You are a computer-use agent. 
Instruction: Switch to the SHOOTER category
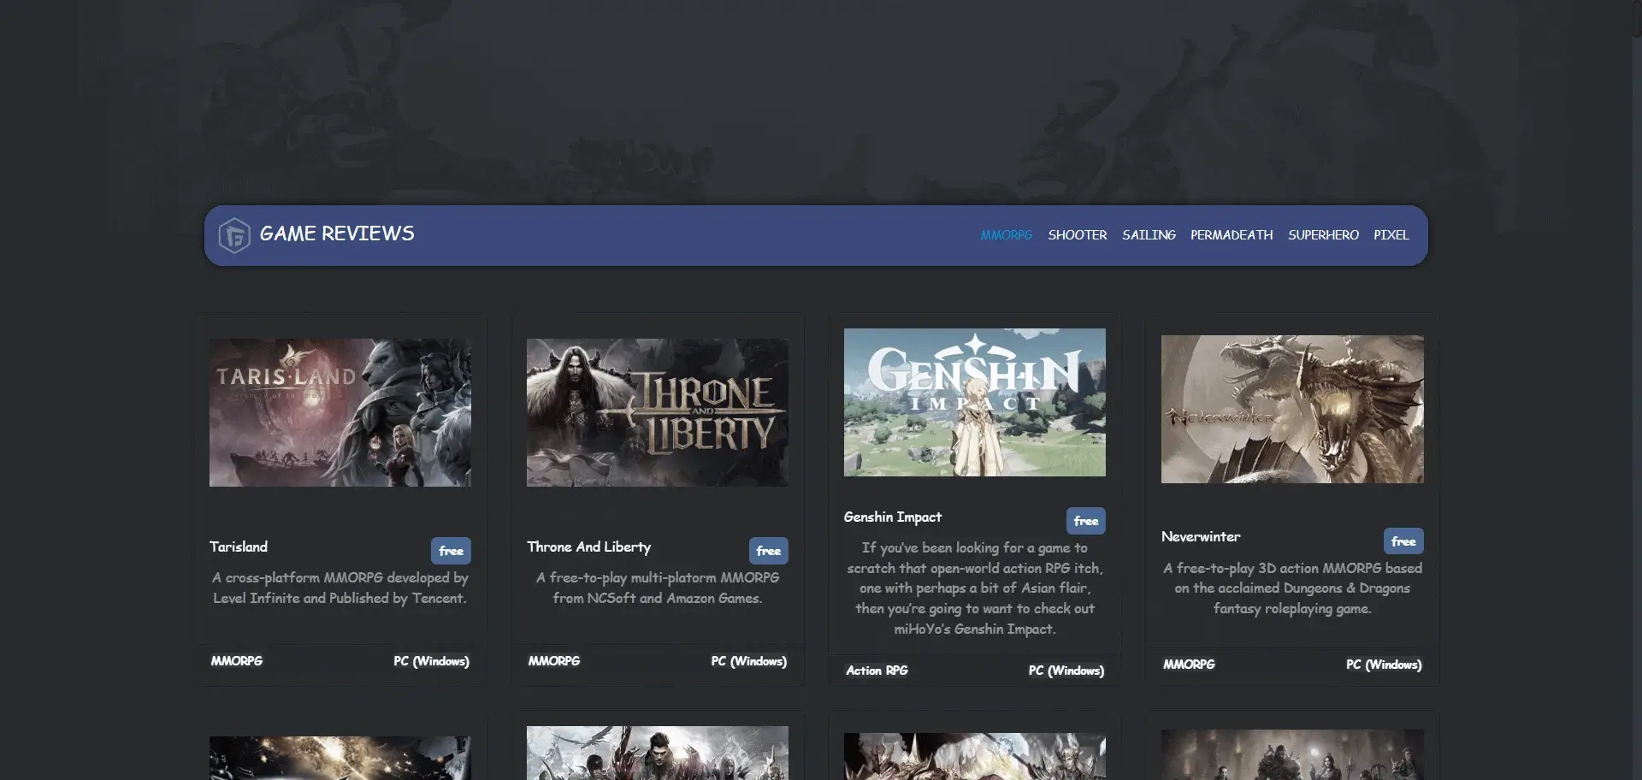coord(1078,234)
